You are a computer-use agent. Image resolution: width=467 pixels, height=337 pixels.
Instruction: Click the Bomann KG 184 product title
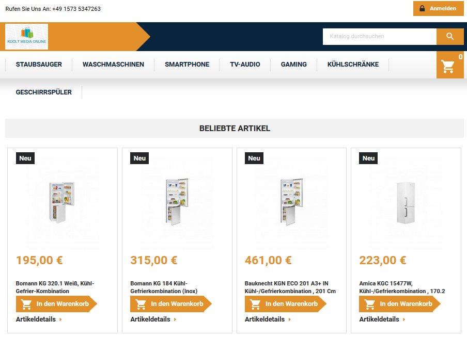[x=164, y=287]
